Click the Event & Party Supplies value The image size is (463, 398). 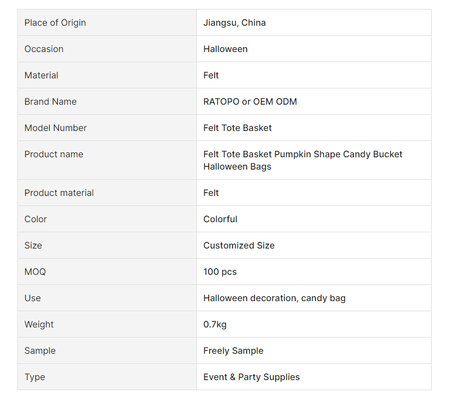tap(251, 377)
